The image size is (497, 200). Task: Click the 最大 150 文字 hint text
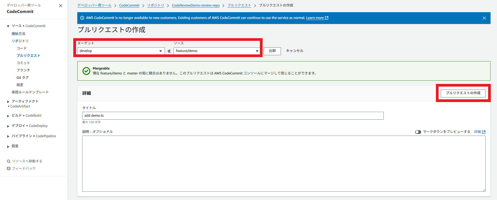point(91,122)
